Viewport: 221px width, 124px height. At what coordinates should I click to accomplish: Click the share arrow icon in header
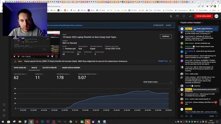click(190, 16)
